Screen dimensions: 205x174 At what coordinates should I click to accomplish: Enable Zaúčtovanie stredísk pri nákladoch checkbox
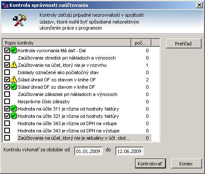[7, 58]
